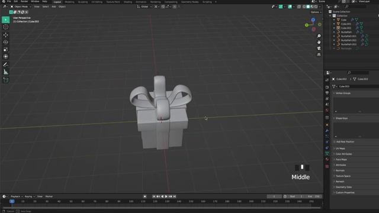Expand the Normals panel
This screenshot has height=213, width=379.
click(340, 170)
